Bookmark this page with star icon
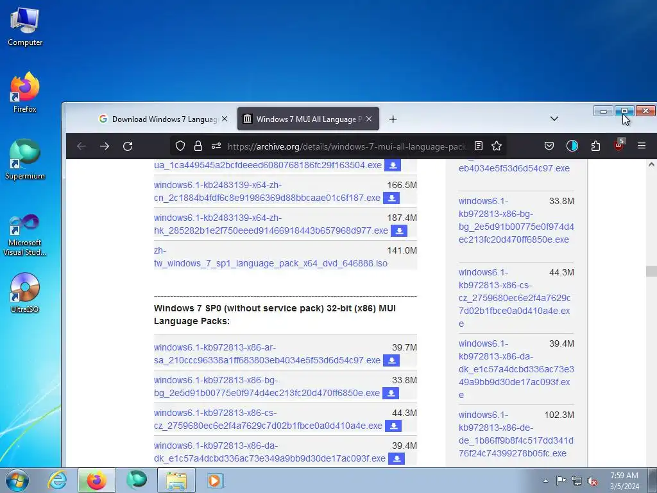Screen dimensions: 657x493 pyautogui.click(x=497, y=146)
